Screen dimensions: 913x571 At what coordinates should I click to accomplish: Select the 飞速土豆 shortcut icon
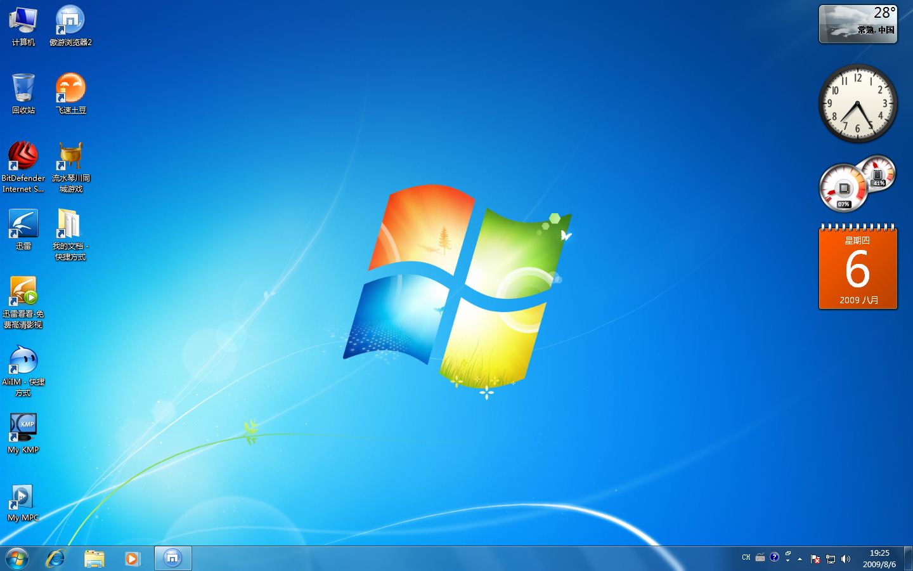[x=70, y=93]
